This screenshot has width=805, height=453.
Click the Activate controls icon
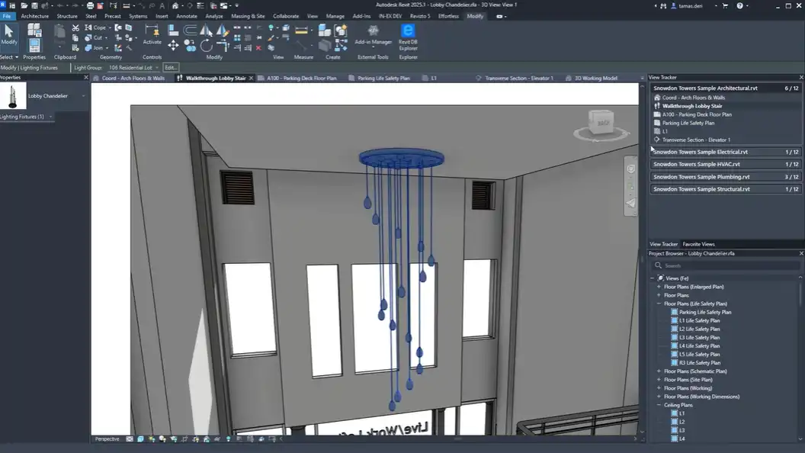click(152, 34)
